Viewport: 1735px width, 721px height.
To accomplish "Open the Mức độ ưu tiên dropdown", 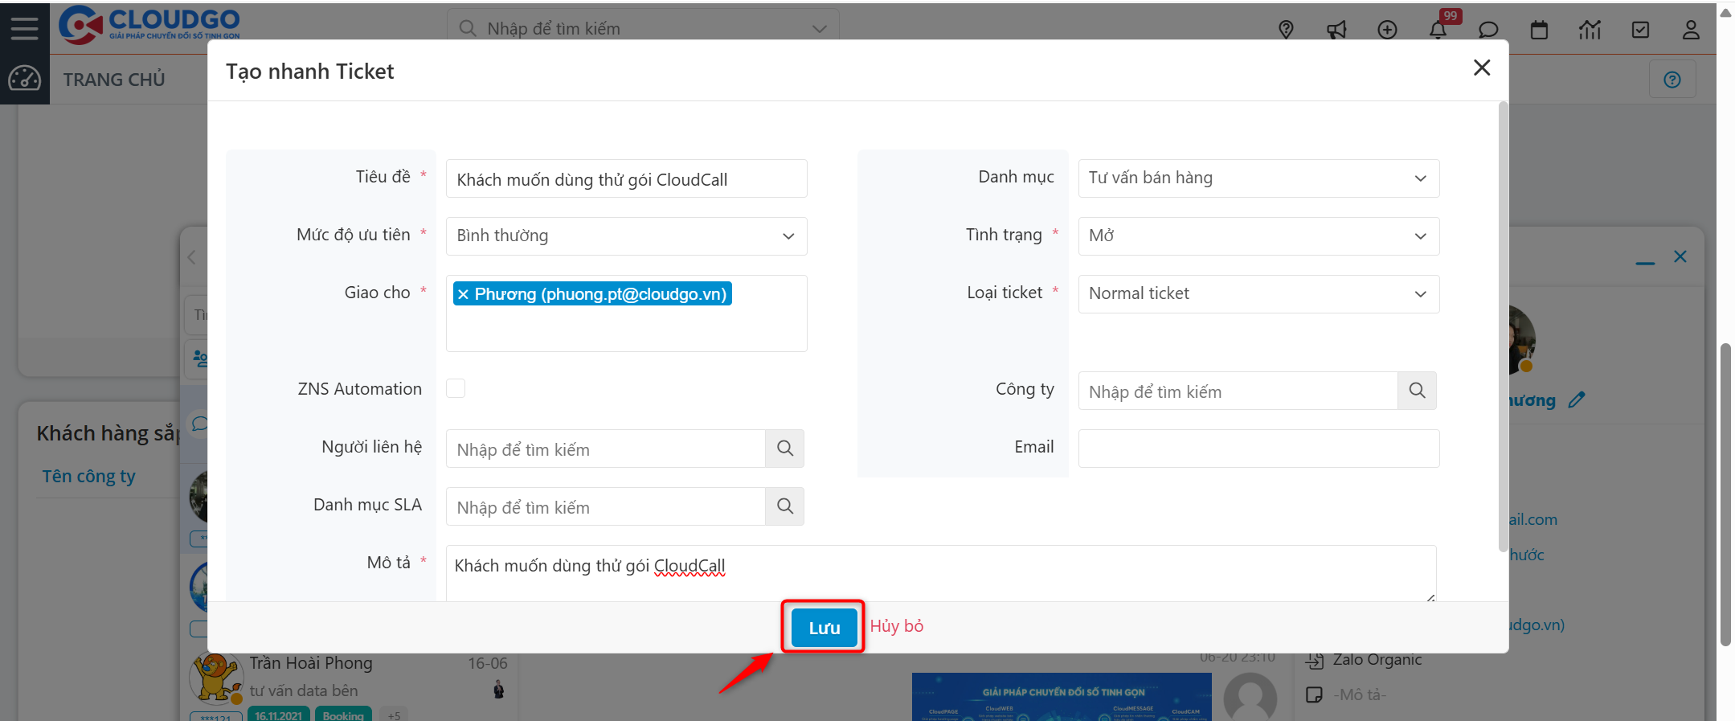I will [626, 236].
